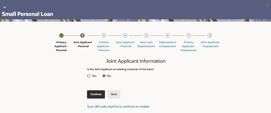Open Auto Loan Requirements step
271x113 pixels.
pos(146,44)
